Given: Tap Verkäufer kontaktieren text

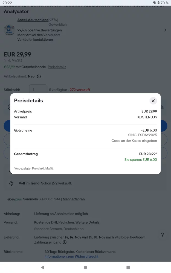Looking at the screenshot, I should click(35, 40).
